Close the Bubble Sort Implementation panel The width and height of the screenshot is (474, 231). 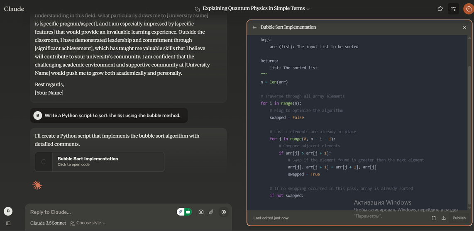click(464, 27)
